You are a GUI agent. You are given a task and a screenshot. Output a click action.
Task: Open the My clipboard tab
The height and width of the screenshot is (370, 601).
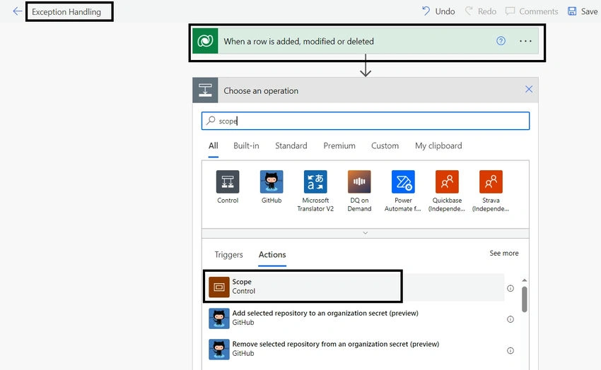438,145
